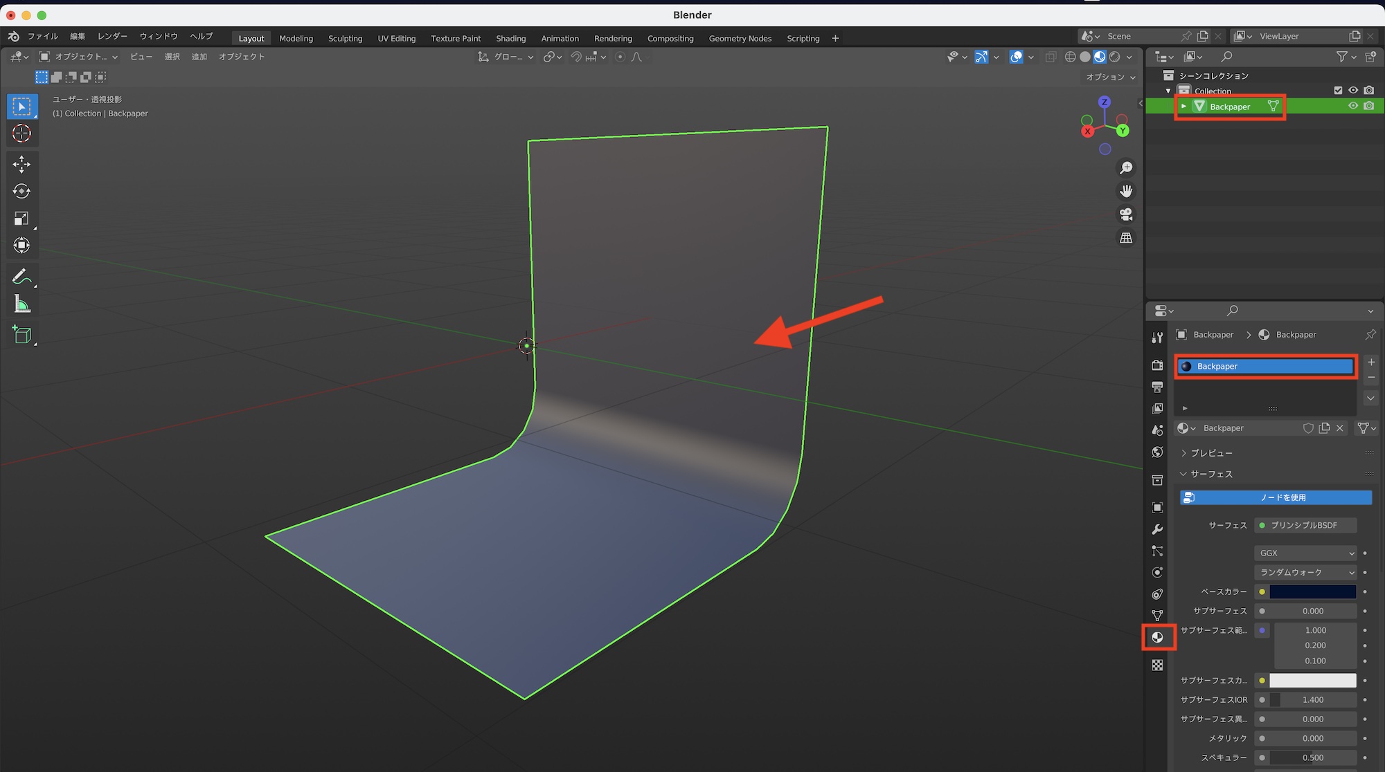The width and height of the screenshot is (1385, 772).
Task: Select the 3D Cursor tool
Action: (21, 134)
